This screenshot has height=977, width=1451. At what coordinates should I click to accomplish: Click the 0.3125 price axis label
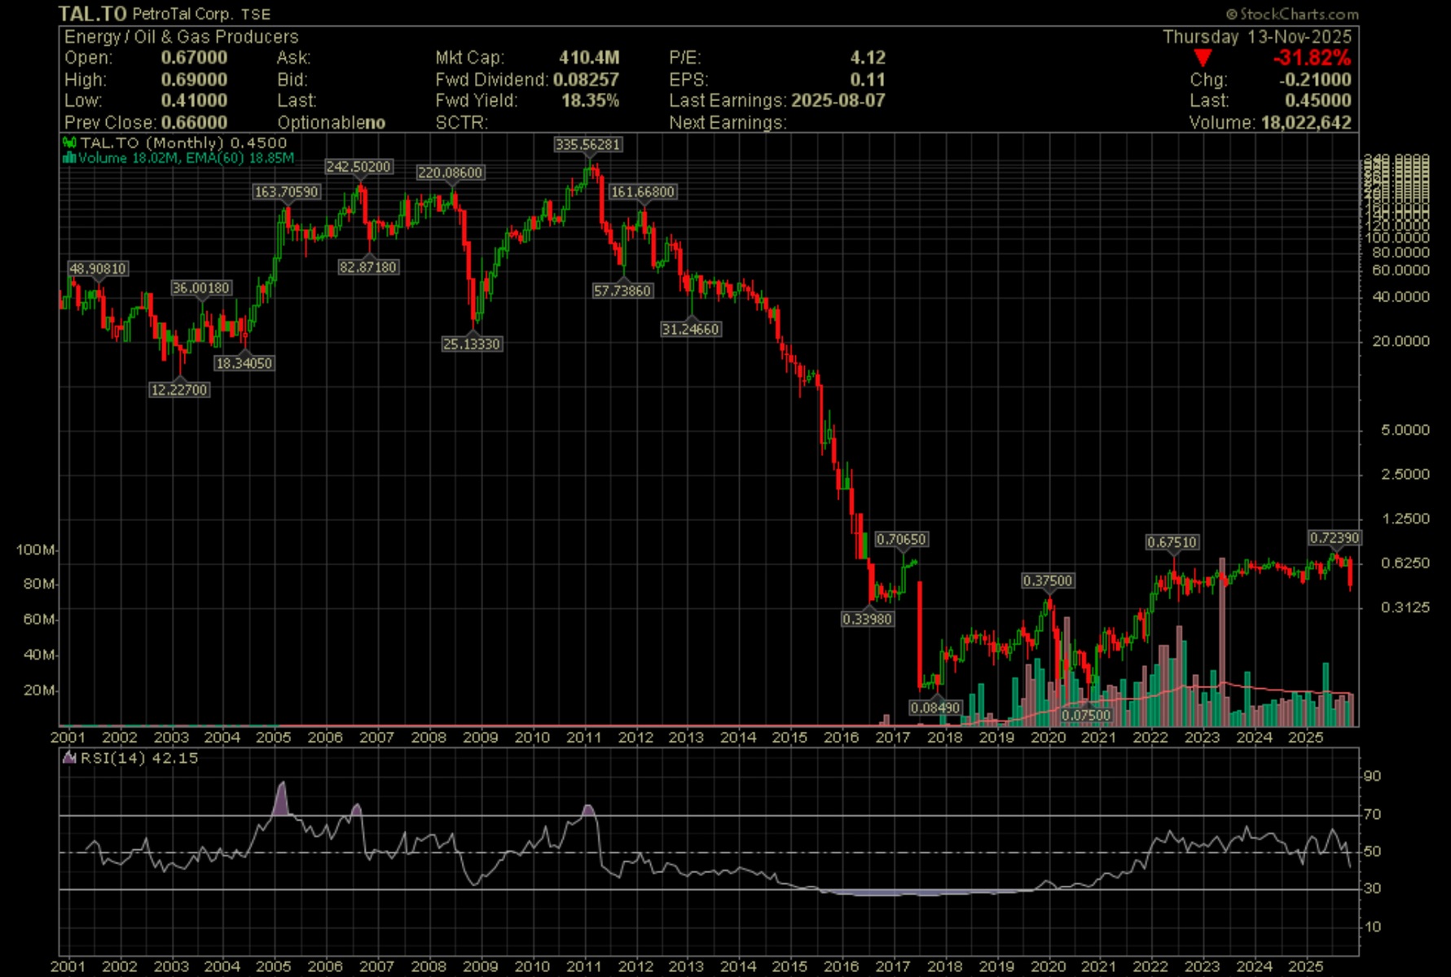(x=1405, y=607)
